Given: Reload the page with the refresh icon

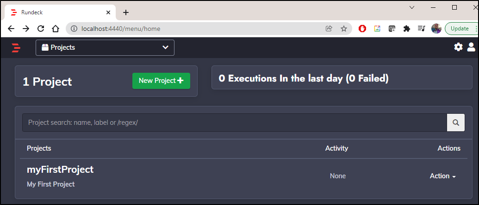Looking at the screenshot, I should [41, 29].
